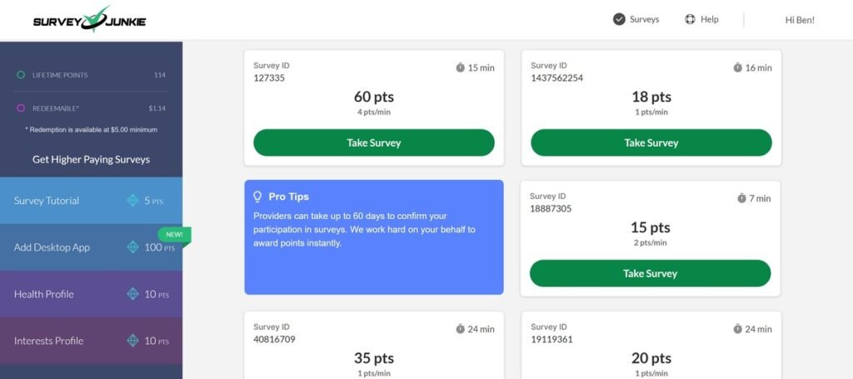Click the 35 pts survey card 40816709
Screen dimensions: 853x379
pos(373,346)
